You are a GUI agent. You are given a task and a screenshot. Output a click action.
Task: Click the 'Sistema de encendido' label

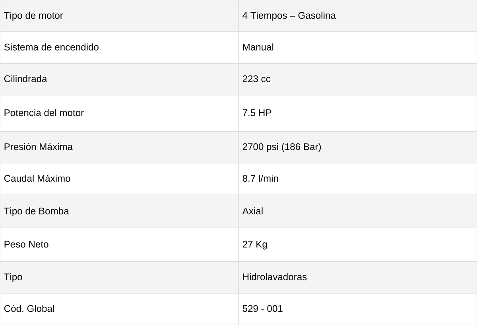[51, 47]
